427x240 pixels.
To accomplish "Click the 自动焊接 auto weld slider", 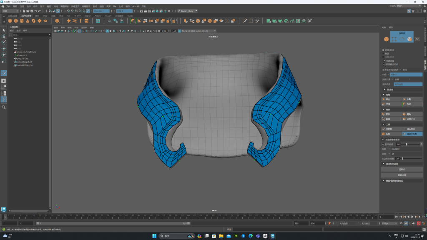I will [x=410, y=144].
